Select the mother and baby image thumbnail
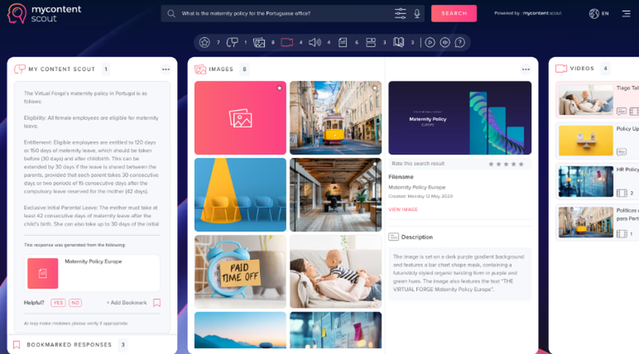This screenshot has width=639, height=354. (x=335, y=272)
